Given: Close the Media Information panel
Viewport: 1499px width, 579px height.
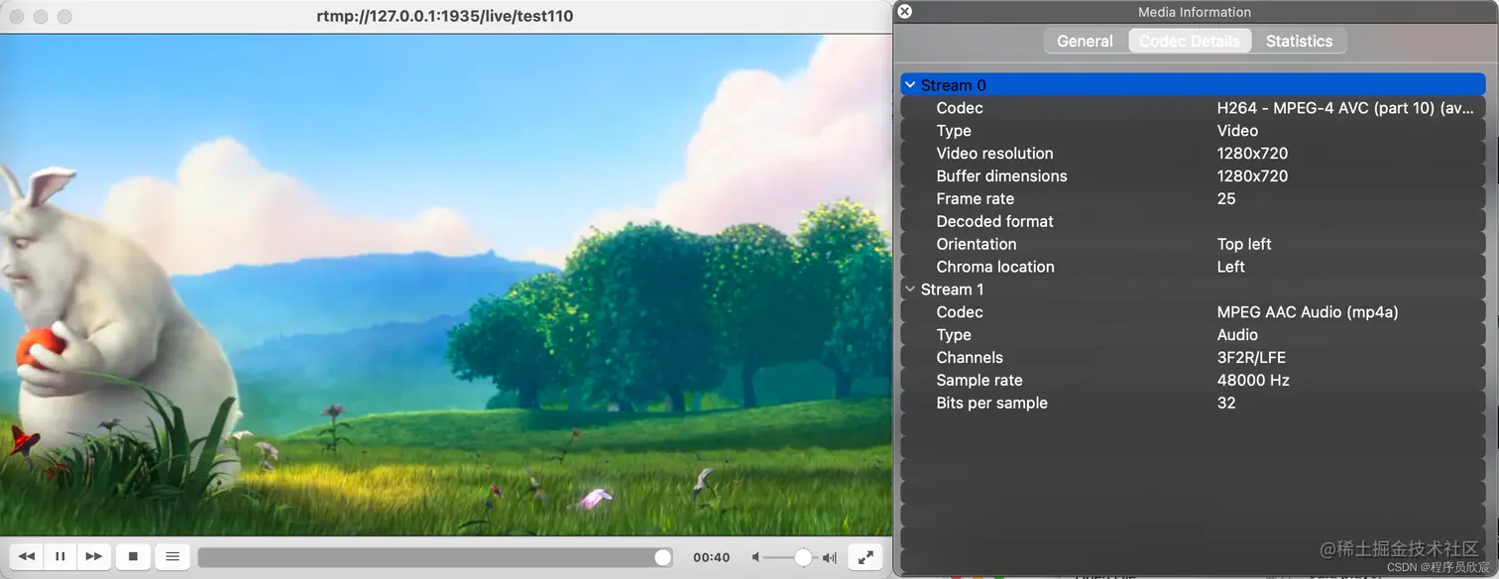Looking at the screenshot, I should click(904, 12).
